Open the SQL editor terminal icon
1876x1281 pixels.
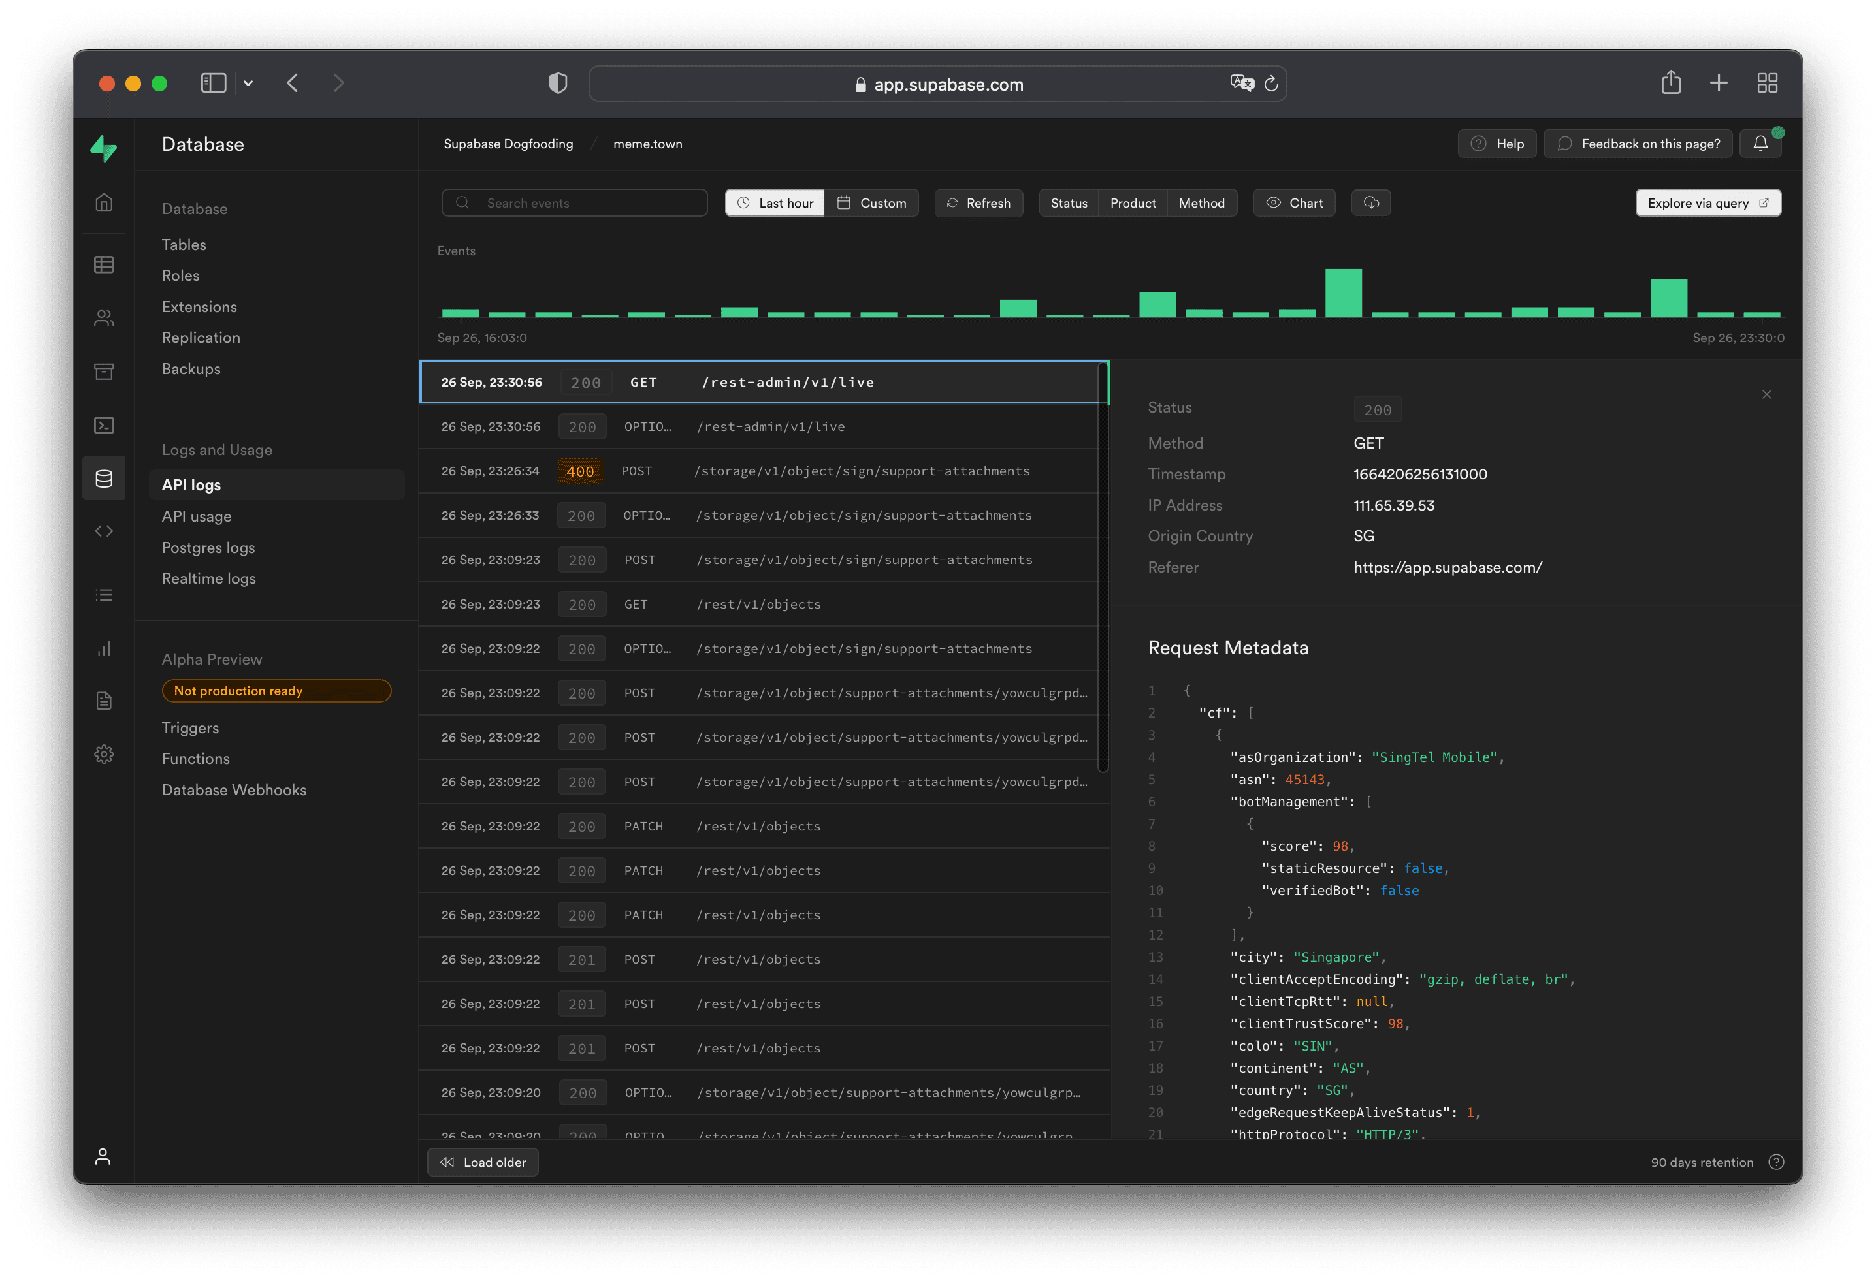(x=104, y=425)
